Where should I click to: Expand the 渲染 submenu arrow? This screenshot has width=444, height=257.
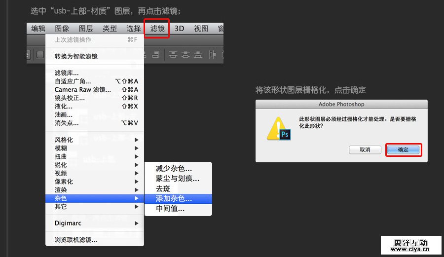coord(137,190)
